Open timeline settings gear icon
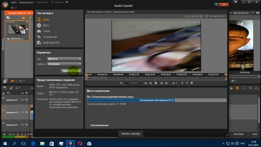Viewport: 261px width, 147px height. pos(11,88)
